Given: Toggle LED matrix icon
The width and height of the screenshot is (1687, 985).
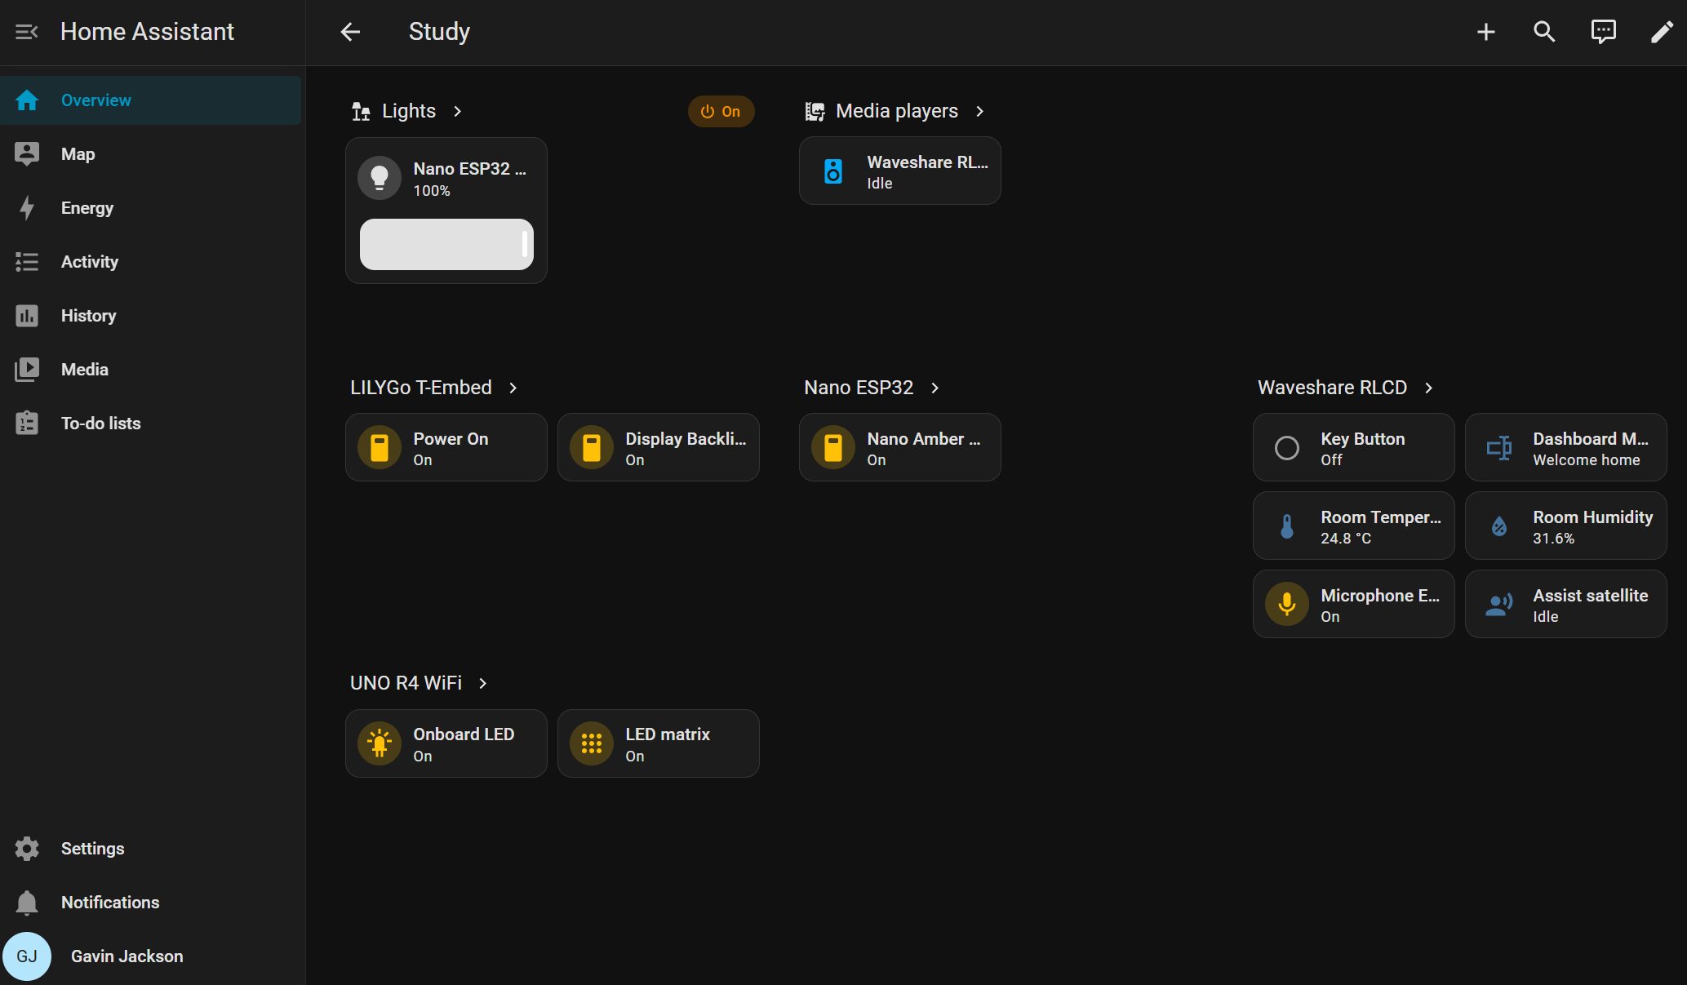Looking at the screenshot, I should coord(592,743).
